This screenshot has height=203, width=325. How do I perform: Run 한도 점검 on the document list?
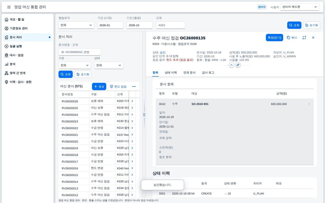(x=118, y=87)
